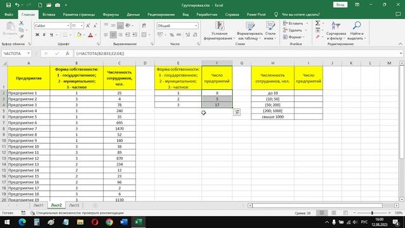Open Форматировать как таблицу
405x228 pixels.
coord(249,31)
